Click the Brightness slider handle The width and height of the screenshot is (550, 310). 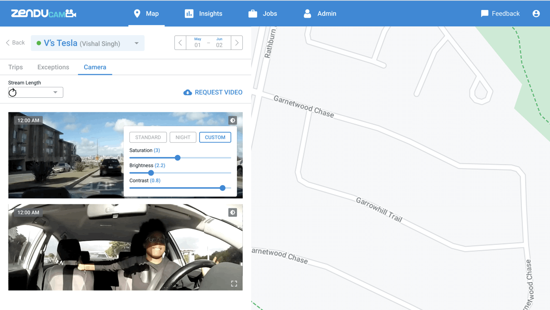coord(151,173)
